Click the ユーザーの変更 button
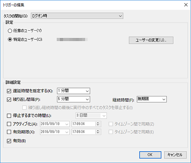 coord(151,40)
